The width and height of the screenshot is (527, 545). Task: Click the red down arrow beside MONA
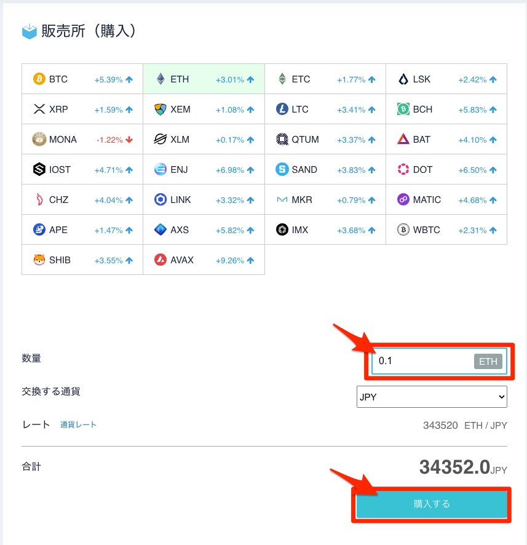pyautogui.click(x=129, y=140)
